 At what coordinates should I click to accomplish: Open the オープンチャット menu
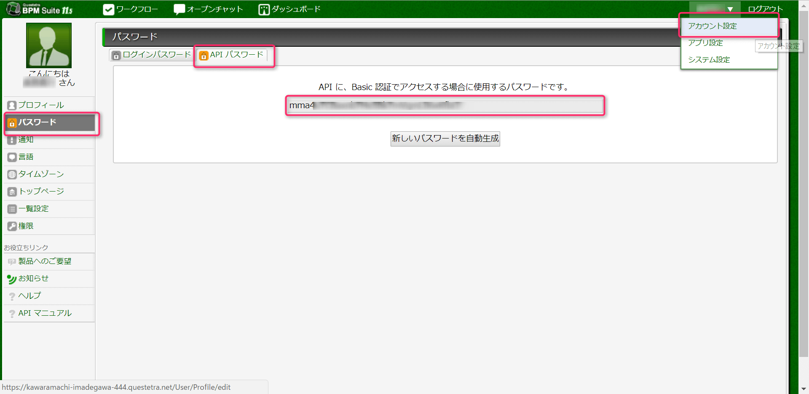point(209,9)
